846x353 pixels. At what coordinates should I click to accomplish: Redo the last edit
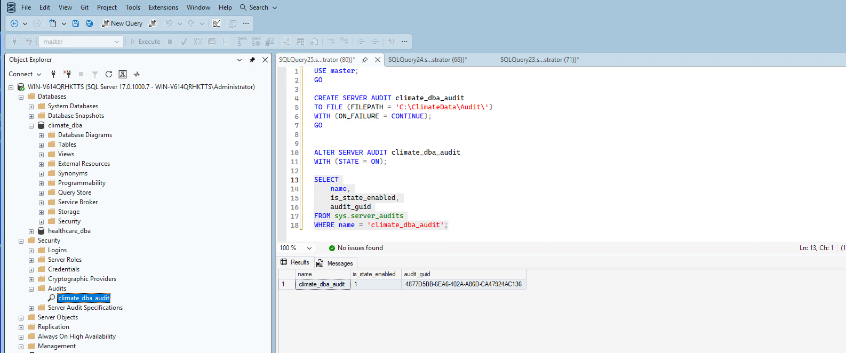pos(191,23)
